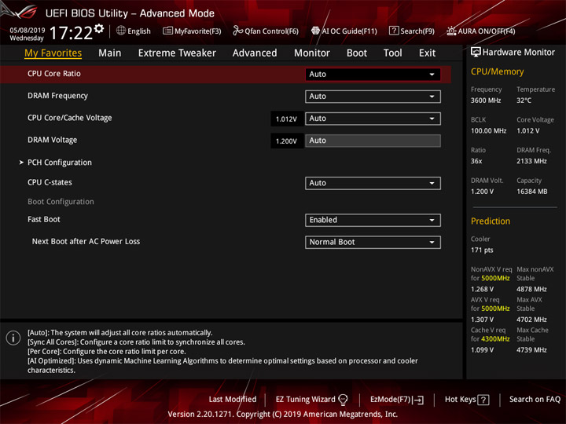Open the CPU C-states dropdown
Image resolution: width=566 pixels, height=424 pixels.
(373, 183)
